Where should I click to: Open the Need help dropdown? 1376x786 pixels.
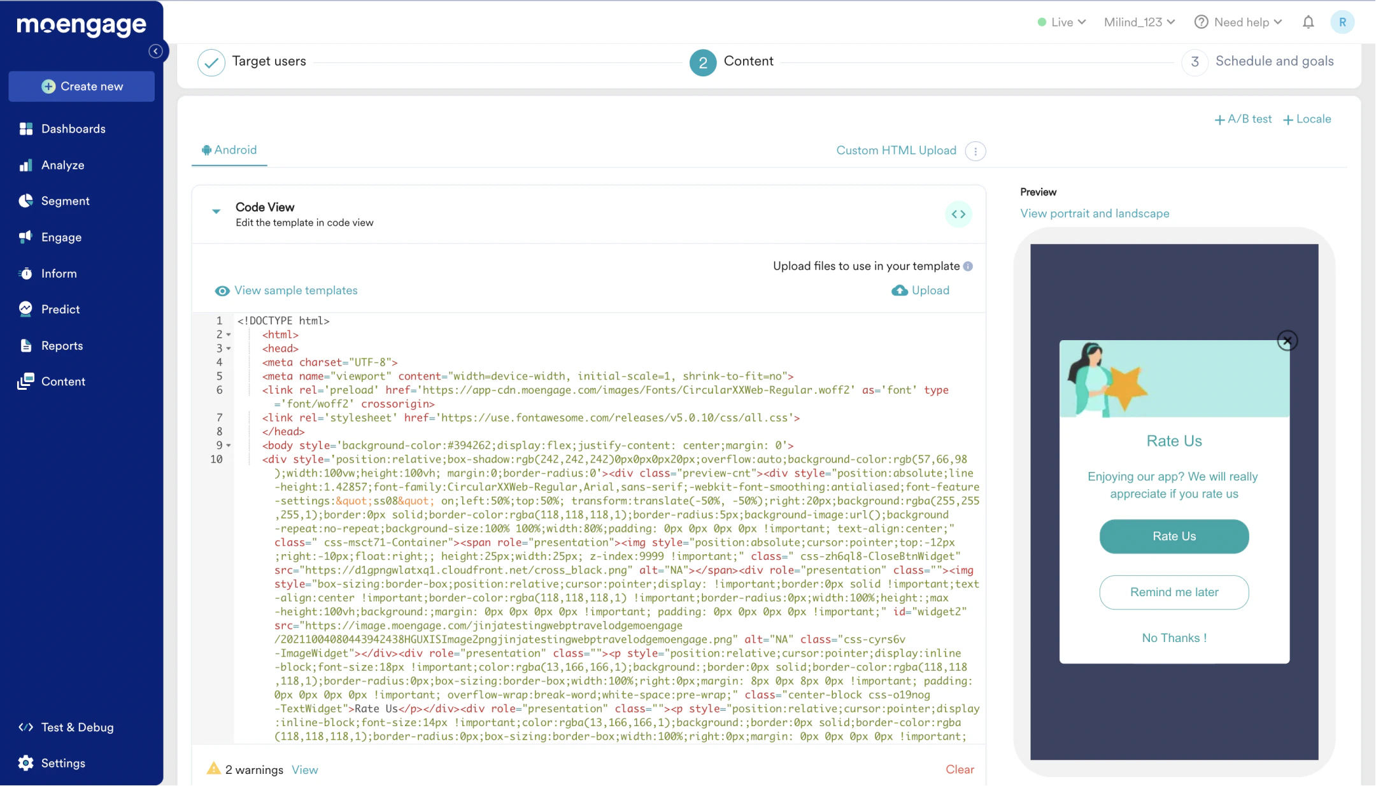click(x=1238, y=22)
